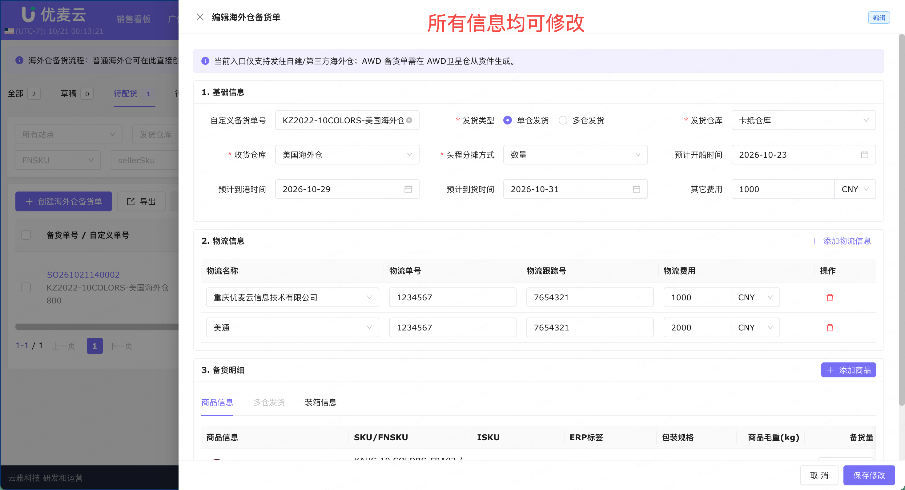Open 销售看板 menu in top navigation
Viewport: 905px width, 490px height.
(134, 19)
